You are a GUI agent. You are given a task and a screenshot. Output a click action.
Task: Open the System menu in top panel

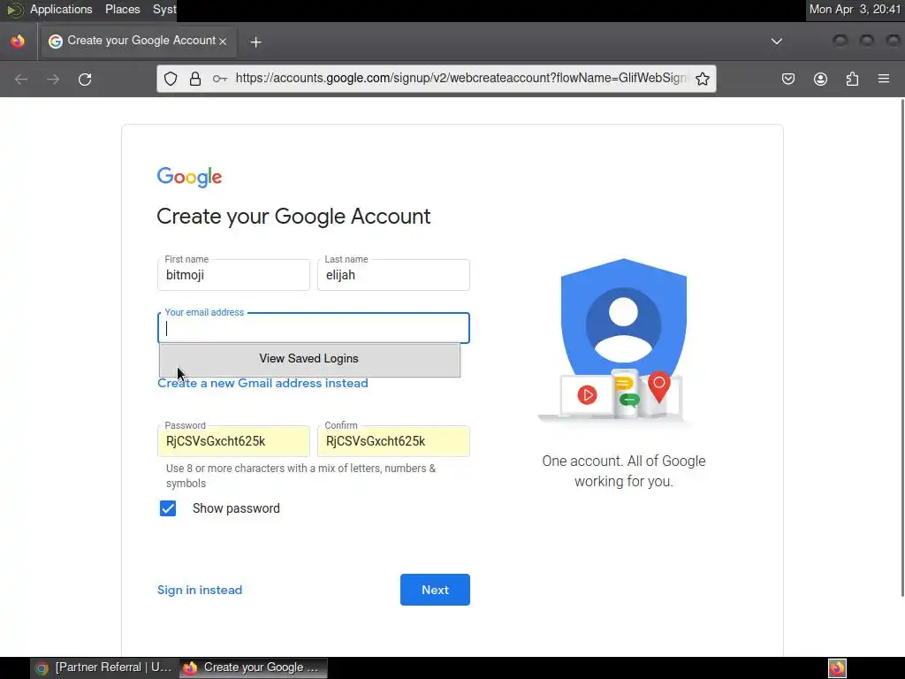[x=164, y=9]
